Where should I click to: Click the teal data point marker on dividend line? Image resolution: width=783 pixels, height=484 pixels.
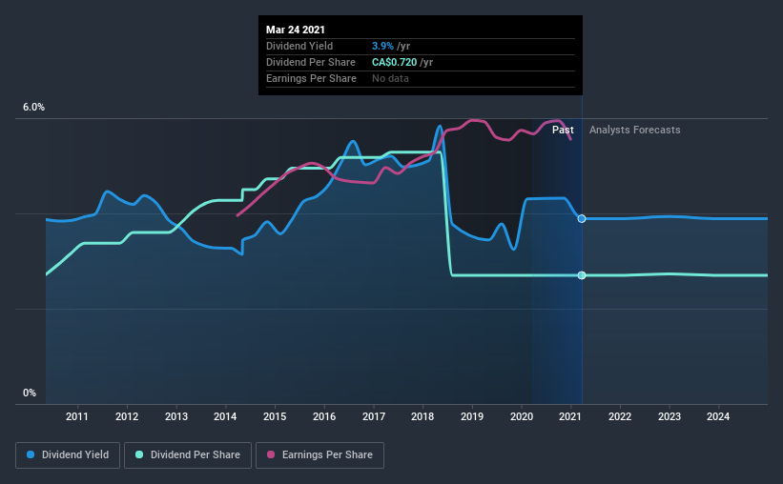pos(582,275)
